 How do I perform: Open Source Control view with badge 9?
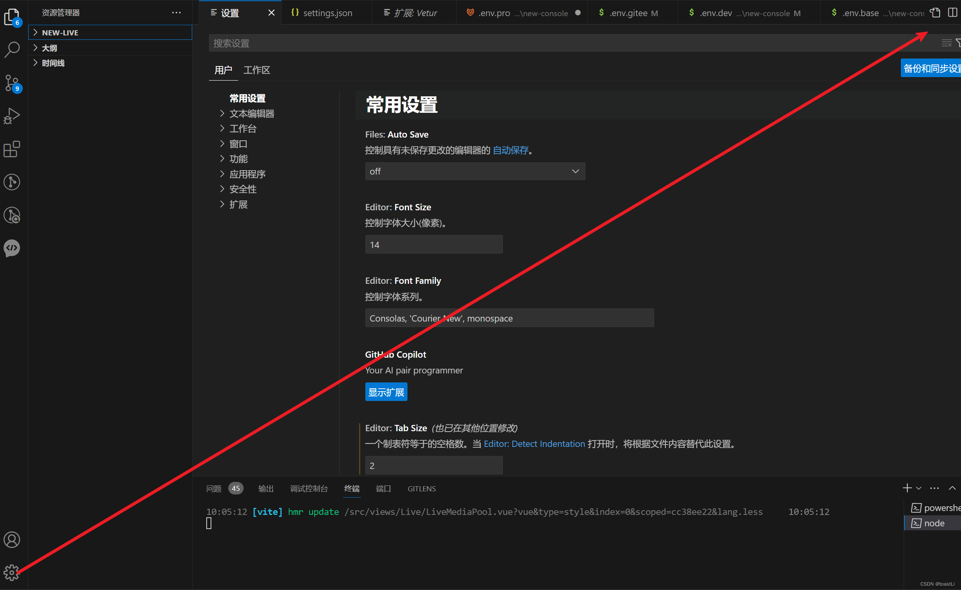coord(12,83)
